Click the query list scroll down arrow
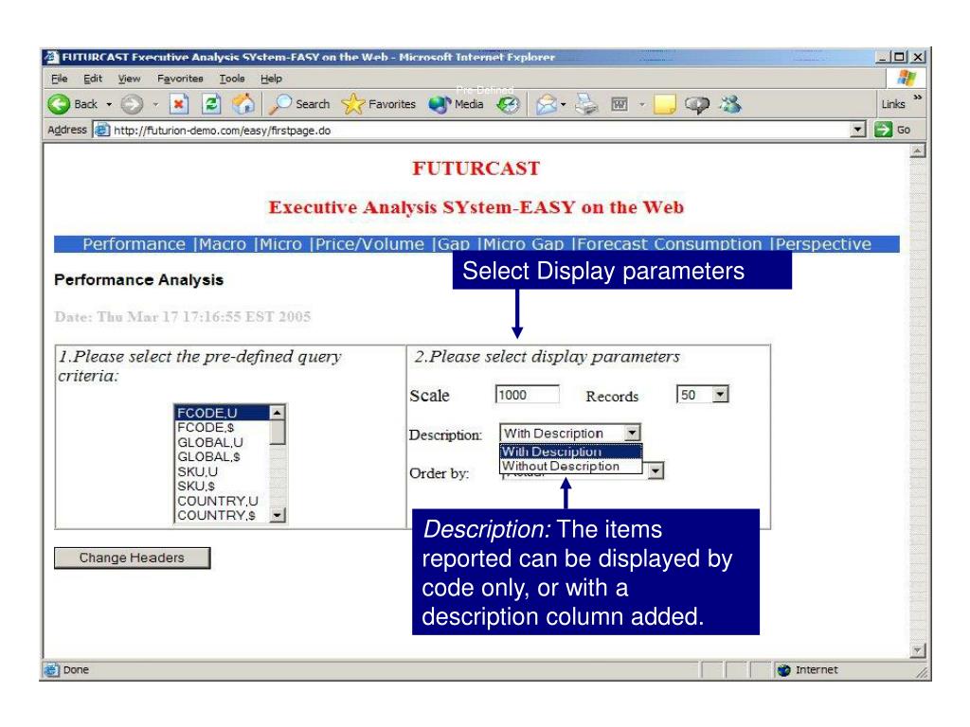Screen dimensions: 970x727 click(x=278, y=514)
